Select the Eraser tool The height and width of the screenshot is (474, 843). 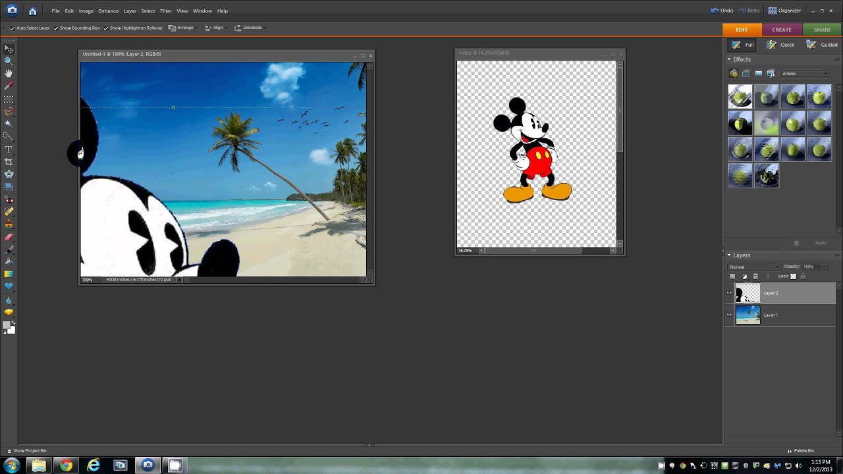[x=9, y=236]
